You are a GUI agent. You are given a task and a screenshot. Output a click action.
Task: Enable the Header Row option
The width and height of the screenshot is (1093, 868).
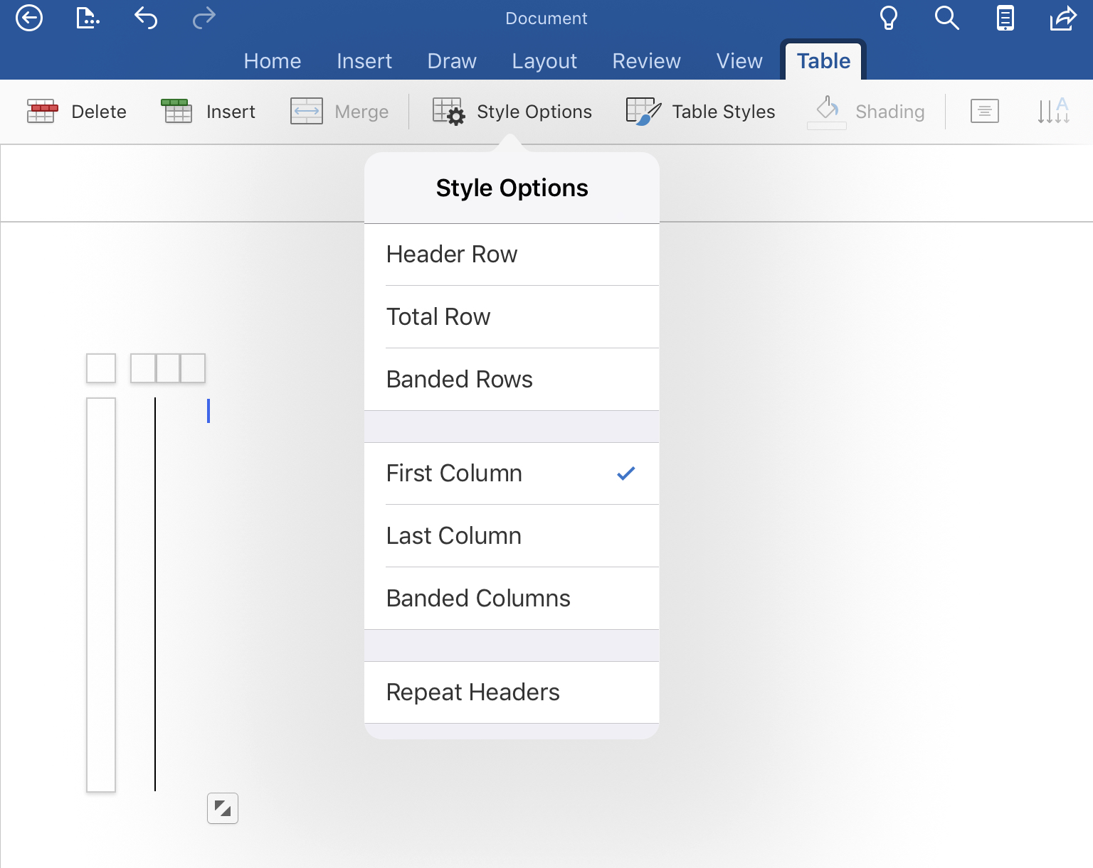[x=512, y=254]
